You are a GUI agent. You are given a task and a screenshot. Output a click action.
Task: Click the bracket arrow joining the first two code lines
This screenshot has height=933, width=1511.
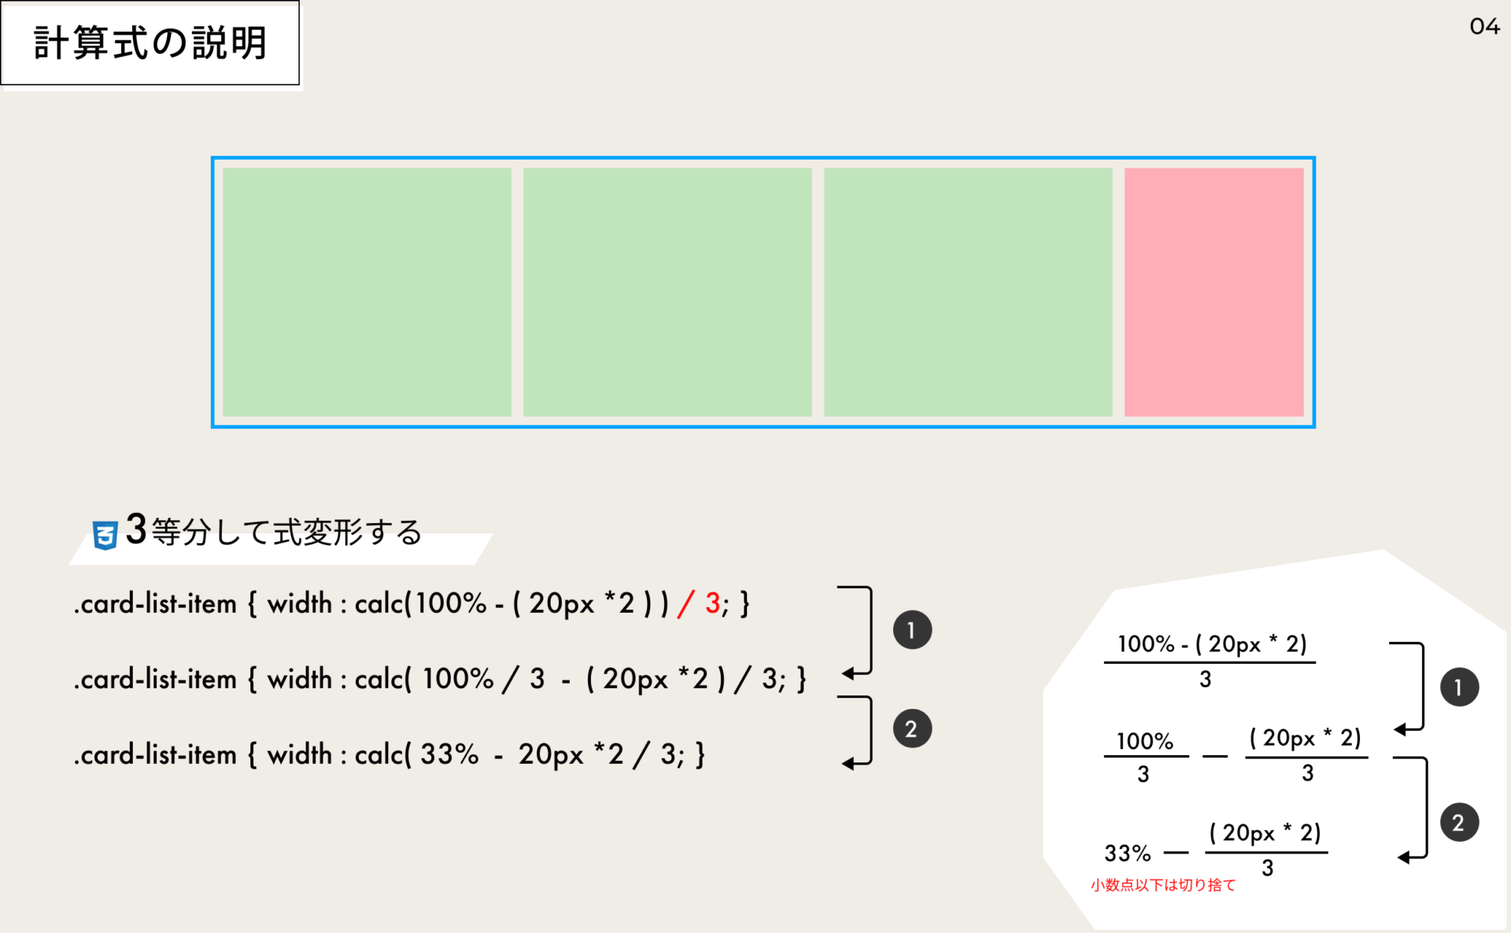(x=860, y=630)
